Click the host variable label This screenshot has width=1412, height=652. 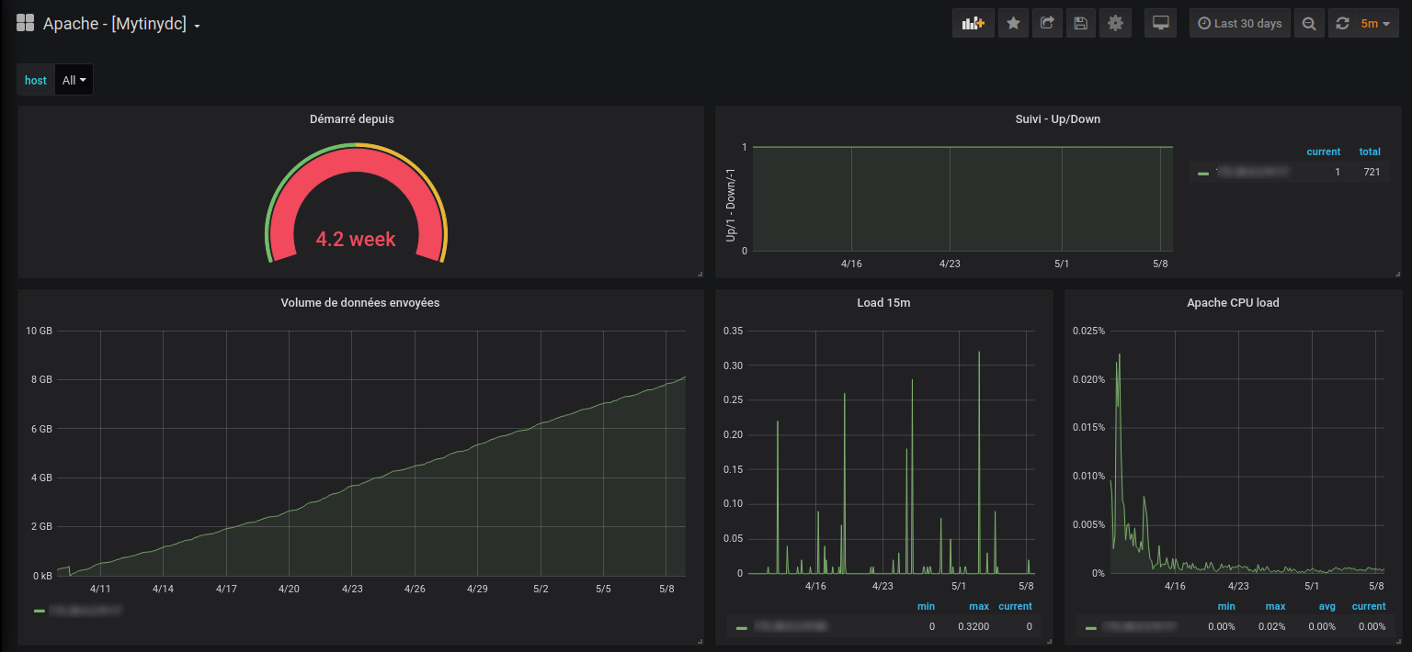(36, 80)
